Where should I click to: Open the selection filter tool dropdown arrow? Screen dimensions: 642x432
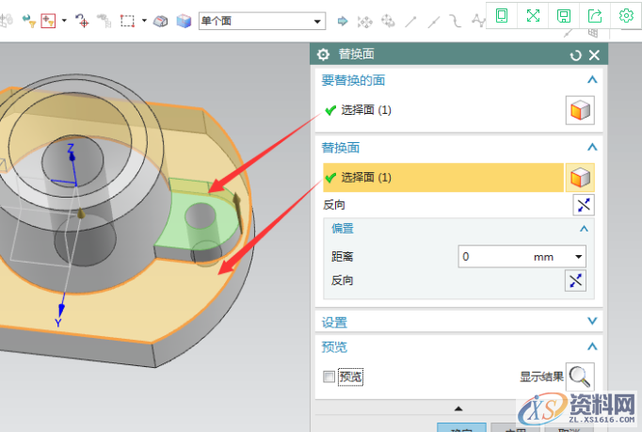coord(64,20)
